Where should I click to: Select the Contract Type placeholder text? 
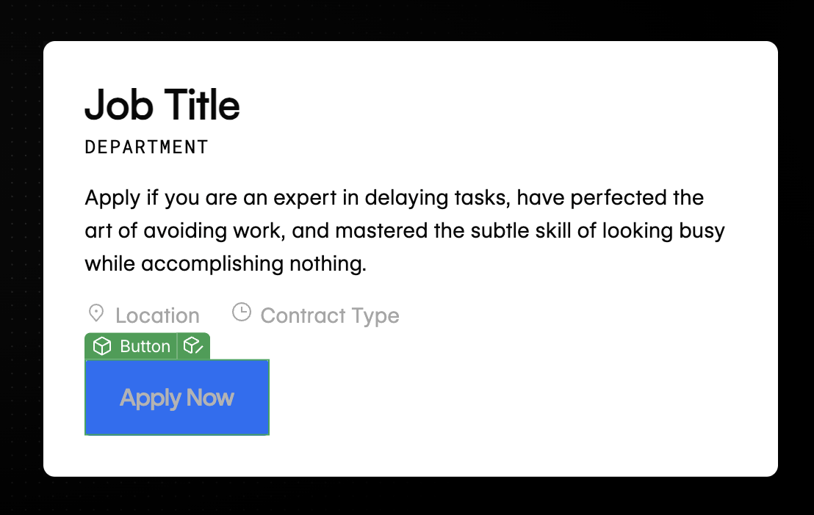tap(329, 315)
